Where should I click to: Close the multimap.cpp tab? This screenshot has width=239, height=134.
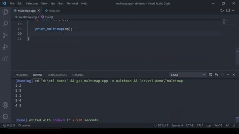click(x=39, y=11)
